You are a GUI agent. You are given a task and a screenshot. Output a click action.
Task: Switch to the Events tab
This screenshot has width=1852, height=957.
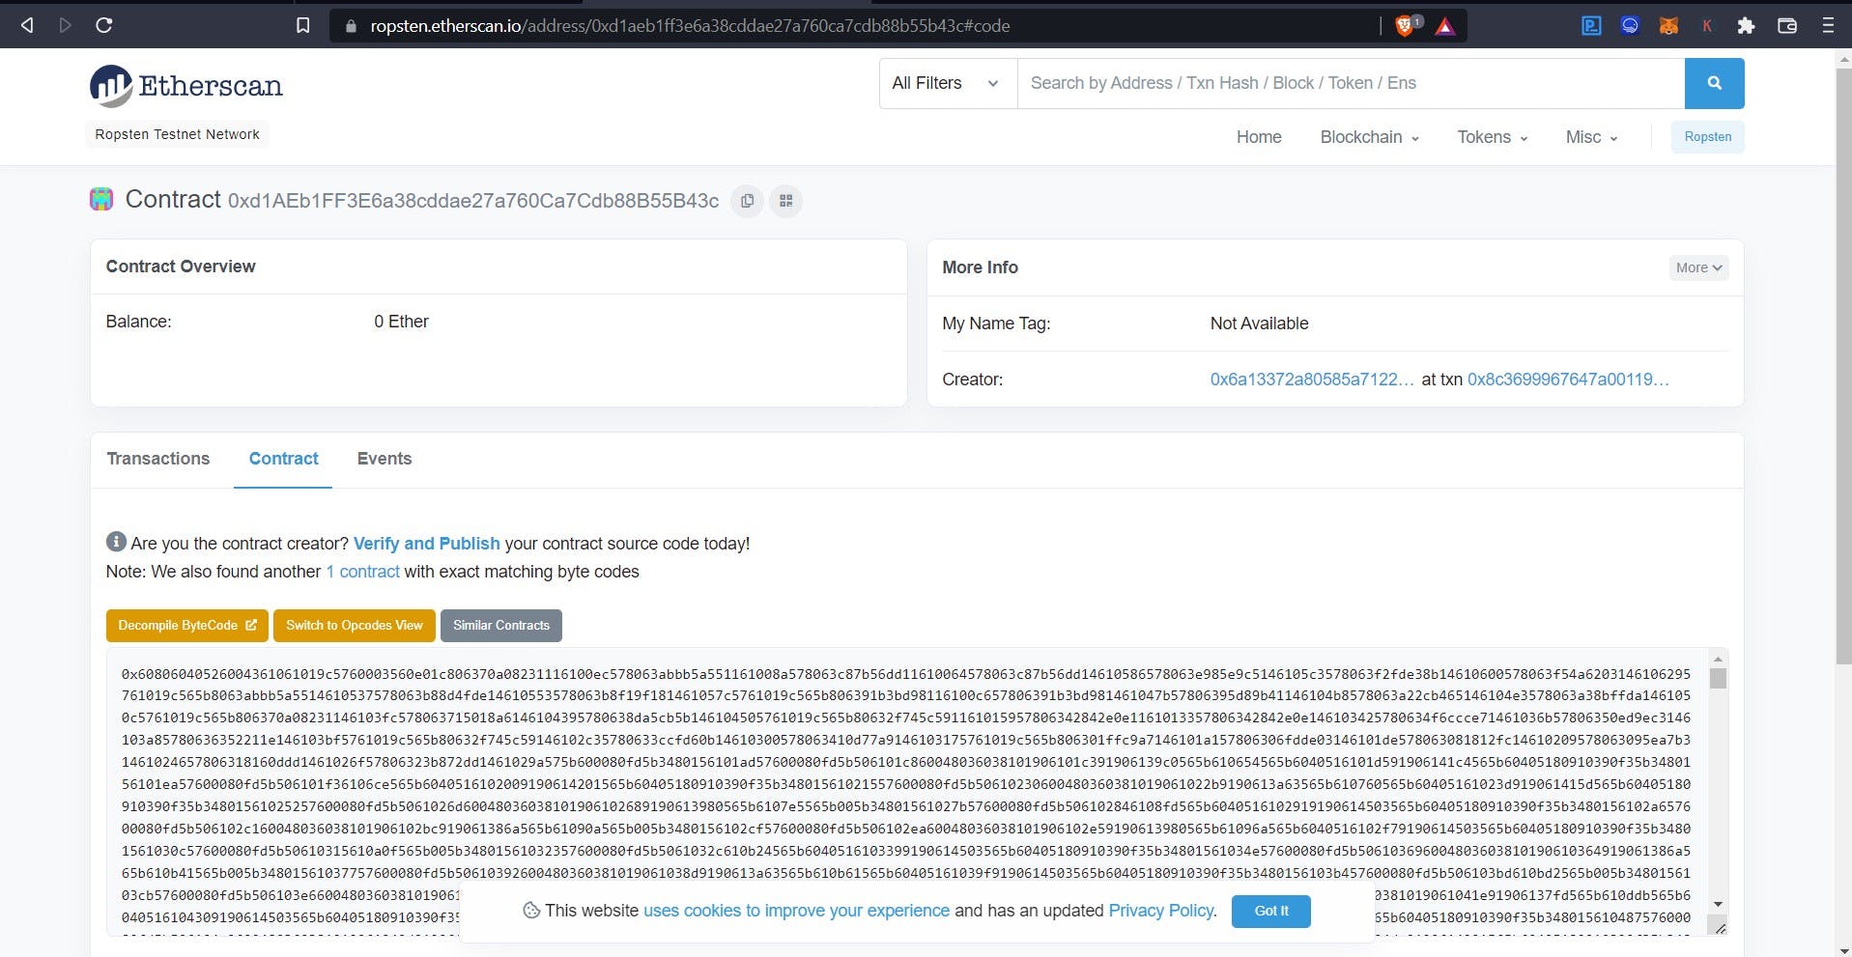(384, 459)
